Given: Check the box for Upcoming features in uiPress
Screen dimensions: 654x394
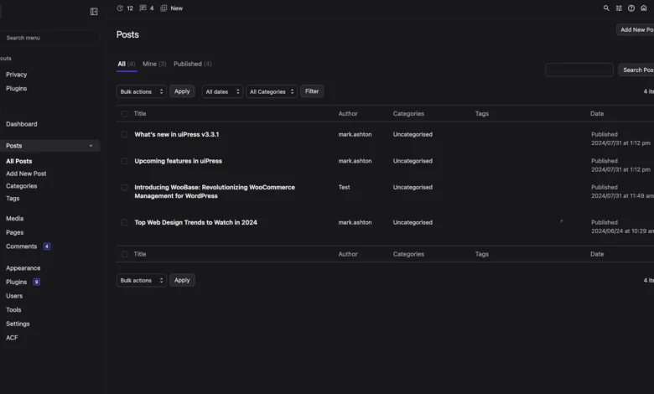Looking at the screenshot, I should coord(124,161).
